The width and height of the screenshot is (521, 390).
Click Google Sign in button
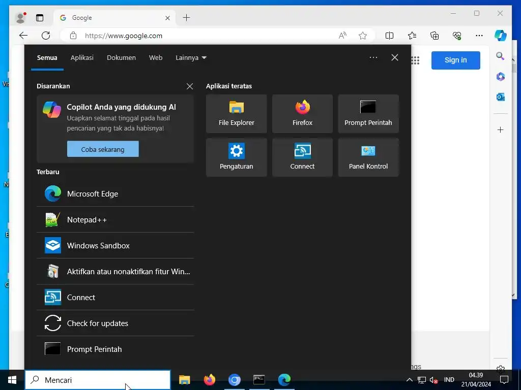(x=455, y=60)
